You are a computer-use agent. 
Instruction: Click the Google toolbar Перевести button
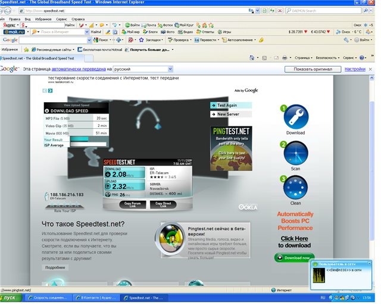coord(205,40)
